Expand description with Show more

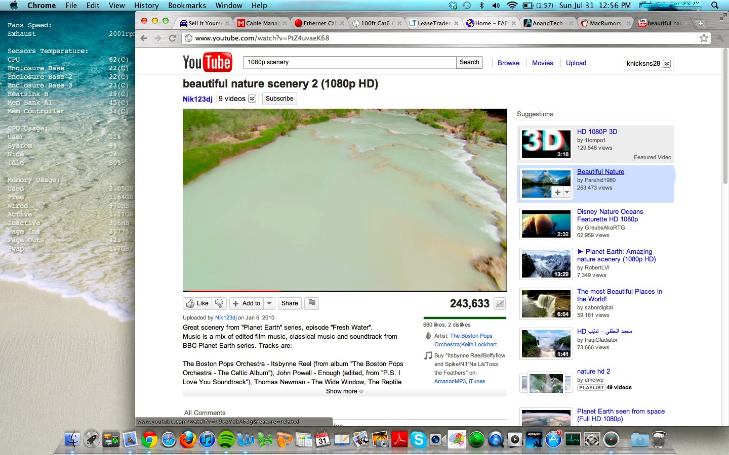click(344, 391)
